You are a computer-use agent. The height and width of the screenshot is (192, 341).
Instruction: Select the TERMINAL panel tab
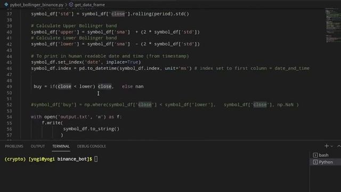[x=61, y=146]
